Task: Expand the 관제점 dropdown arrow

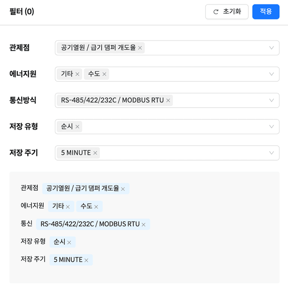Action: [x=271, y=48]
